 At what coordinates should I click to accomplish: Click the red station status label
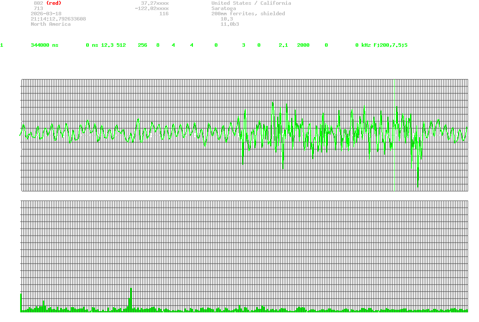click(53, 3)
